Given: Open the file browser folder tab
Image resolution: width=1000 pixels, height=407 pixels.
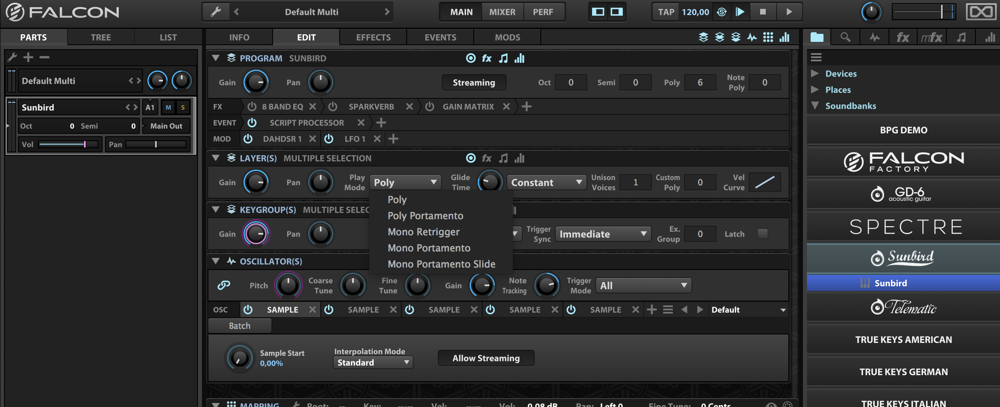Looking at the screenshot, I should pos(817,37).
